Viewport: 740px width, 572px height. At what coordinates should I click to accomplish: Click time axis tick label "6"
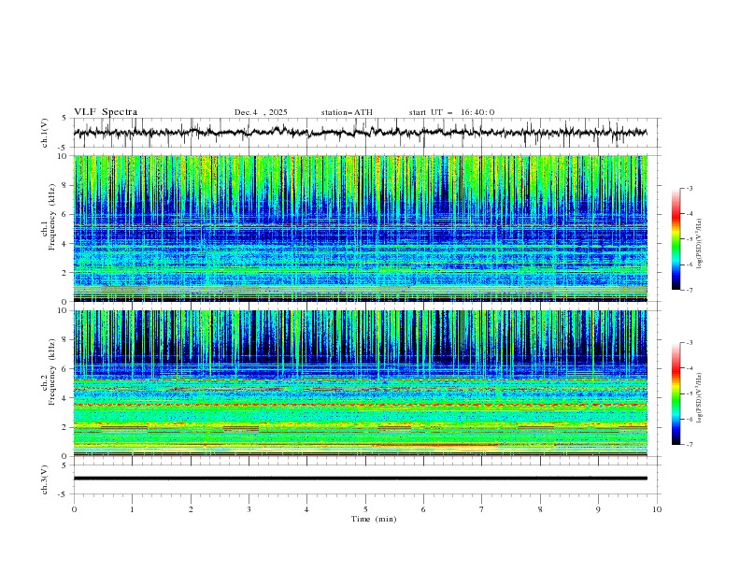tap(423, 509)
